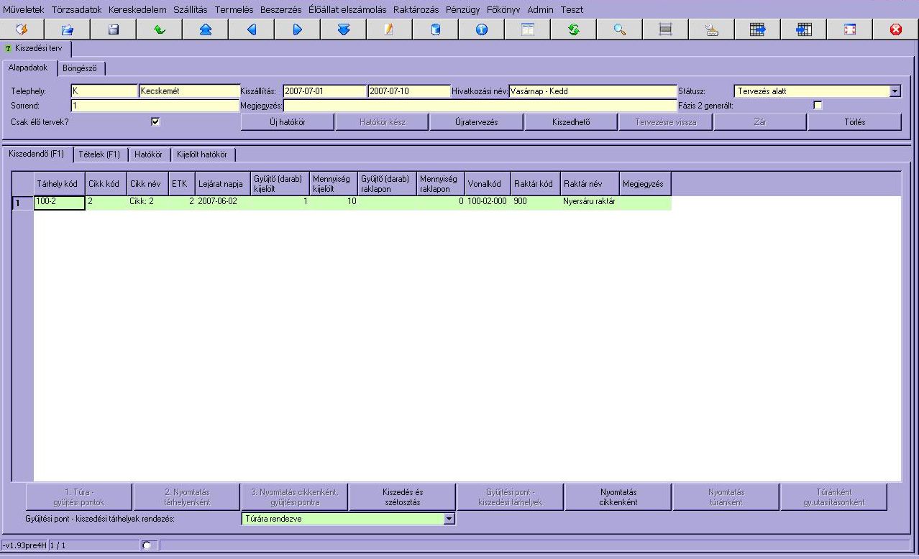
Task: Open the Raktározás menu
Action: pyautogui.click(x=416, y=10)
